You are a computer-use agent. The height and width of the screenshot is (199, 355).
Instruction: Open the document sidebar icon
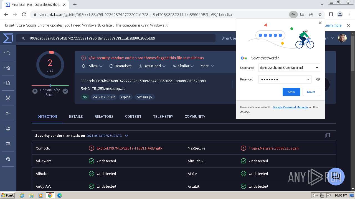[x=8, y=83]
